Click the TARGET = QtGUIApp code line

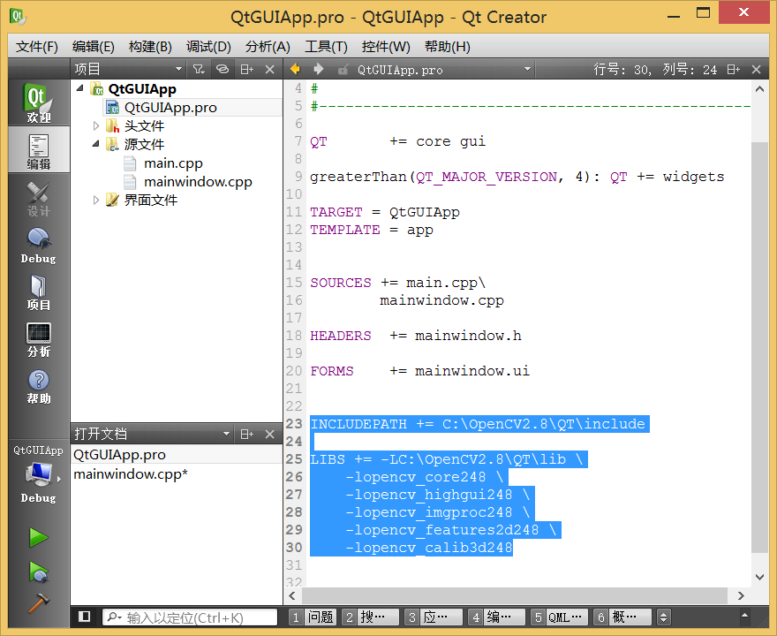tap(385, 212)
